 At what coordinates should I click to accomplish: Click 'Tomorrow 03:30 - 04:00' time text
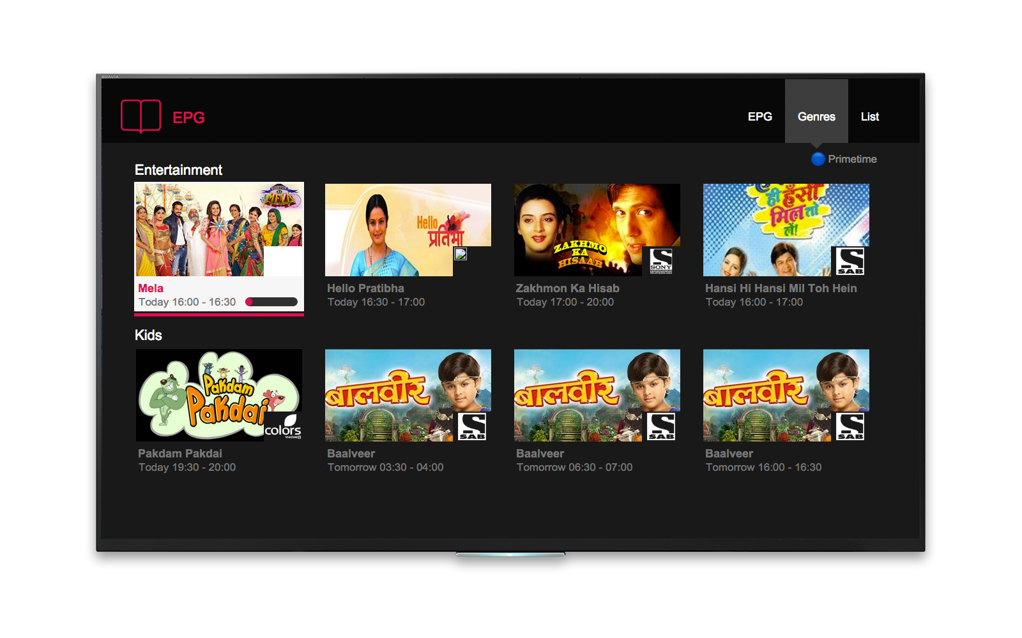(x=386, y=467)
